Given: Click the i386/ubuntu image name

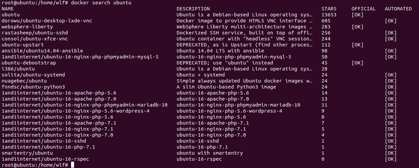Looking at the screenshot, I should 18,69.
